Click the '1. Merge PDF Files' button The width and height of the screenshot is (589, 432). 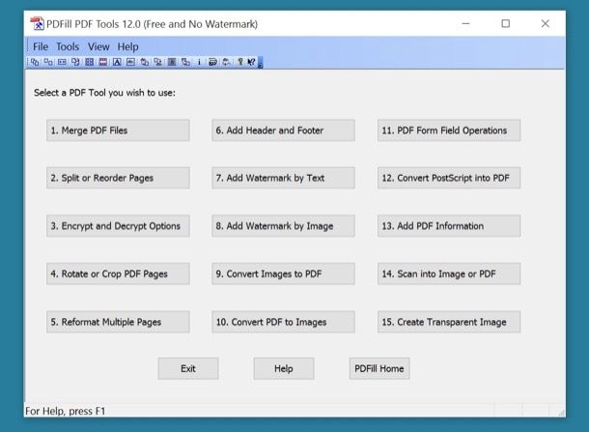click(x=118, y=130)
